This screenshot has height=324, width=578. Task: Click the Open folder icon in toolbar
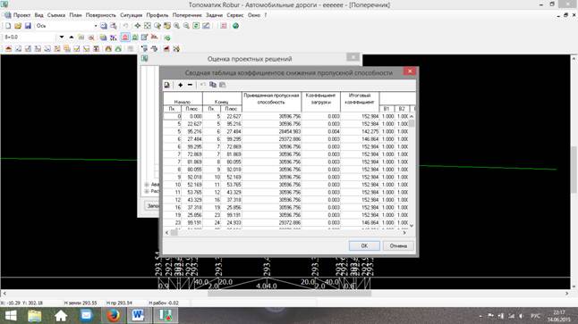tap(18, 26)
